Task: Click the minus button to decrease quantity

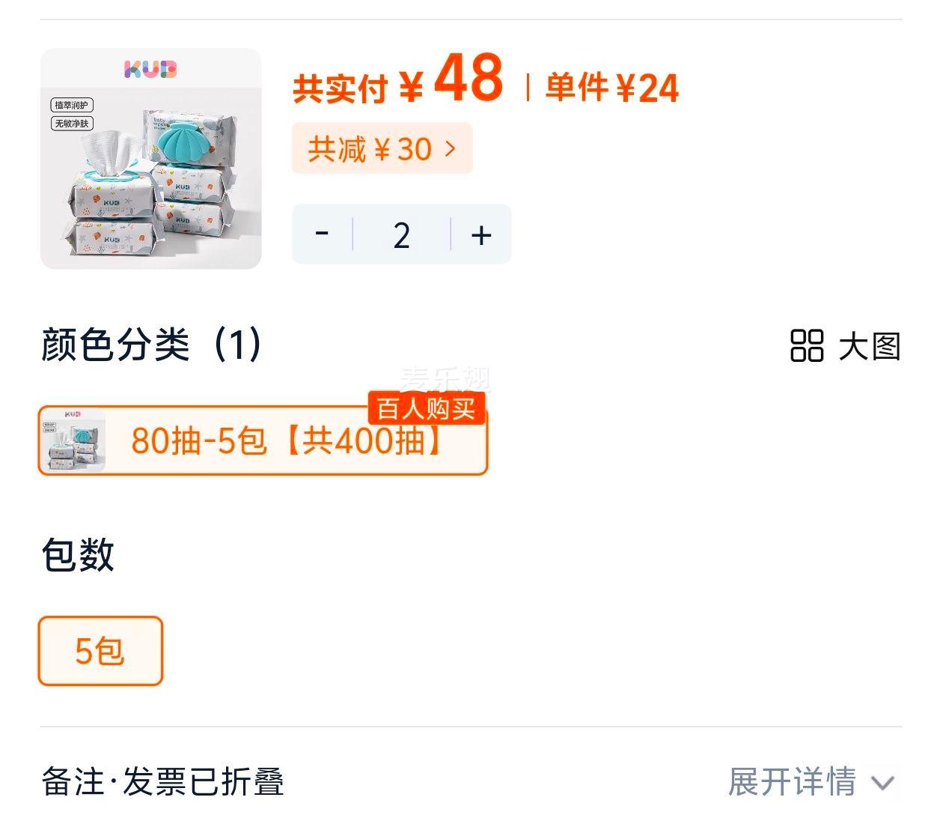Action: (323, 234)
